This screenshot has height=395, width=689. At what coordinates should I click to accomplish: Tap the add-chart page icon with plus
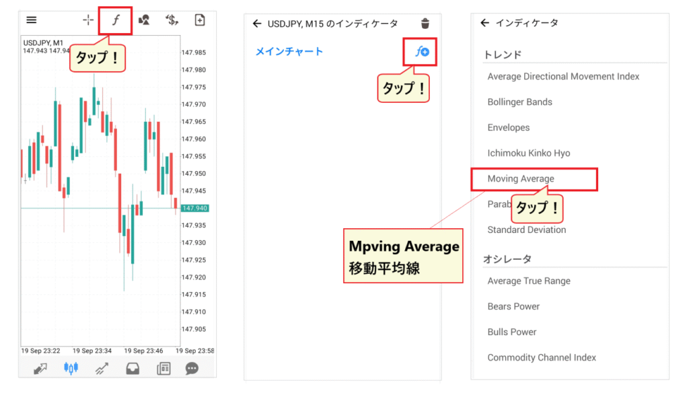(x=200, y=20)
